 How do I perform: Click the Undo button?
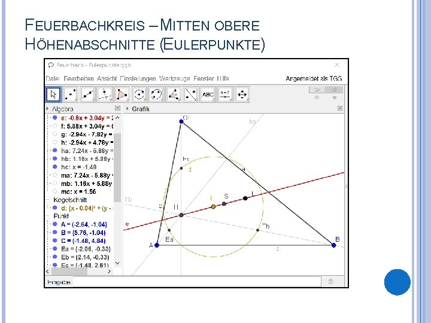click(x=317, y=90)
